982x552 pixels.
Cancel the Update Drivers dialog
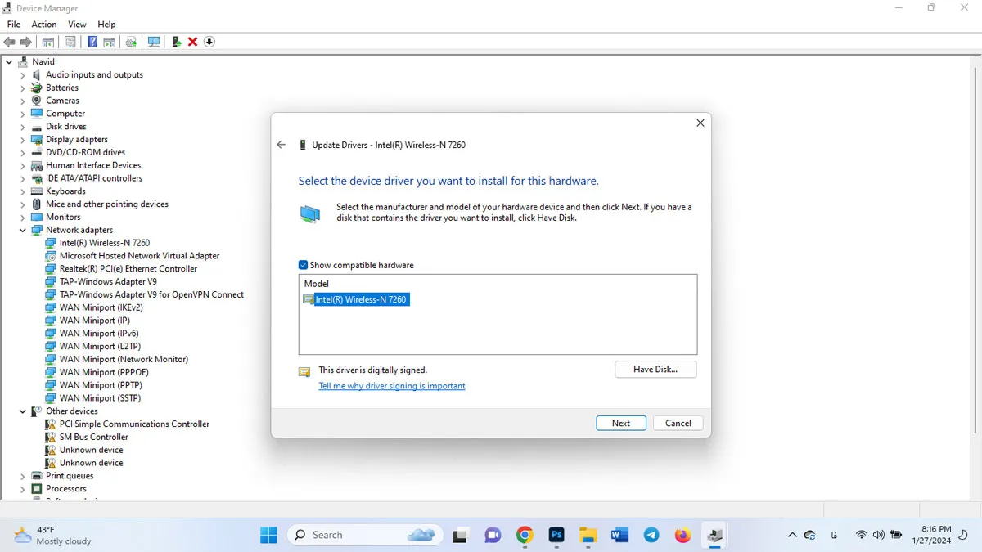pos(678,423)
